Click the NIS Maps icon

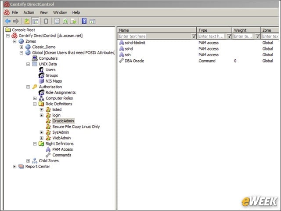41,81
